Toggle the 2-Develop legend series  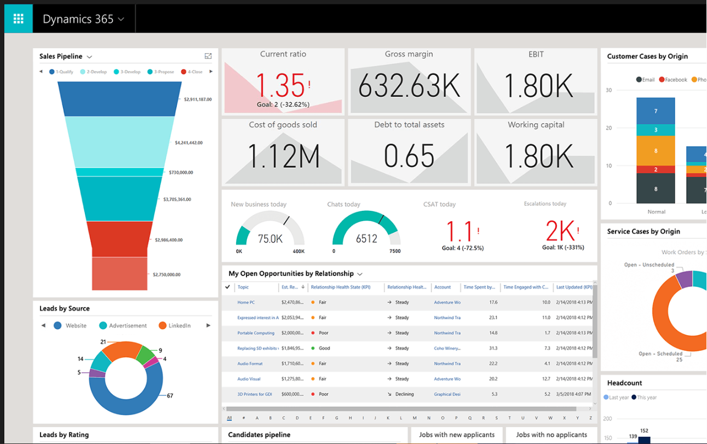(x=94, y=72)
